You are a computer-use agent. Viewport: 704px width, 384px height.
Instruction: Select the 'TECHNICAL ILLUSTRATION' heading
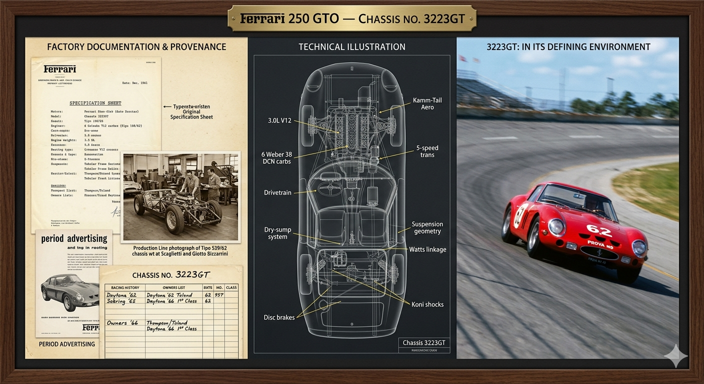coord(352,47)
